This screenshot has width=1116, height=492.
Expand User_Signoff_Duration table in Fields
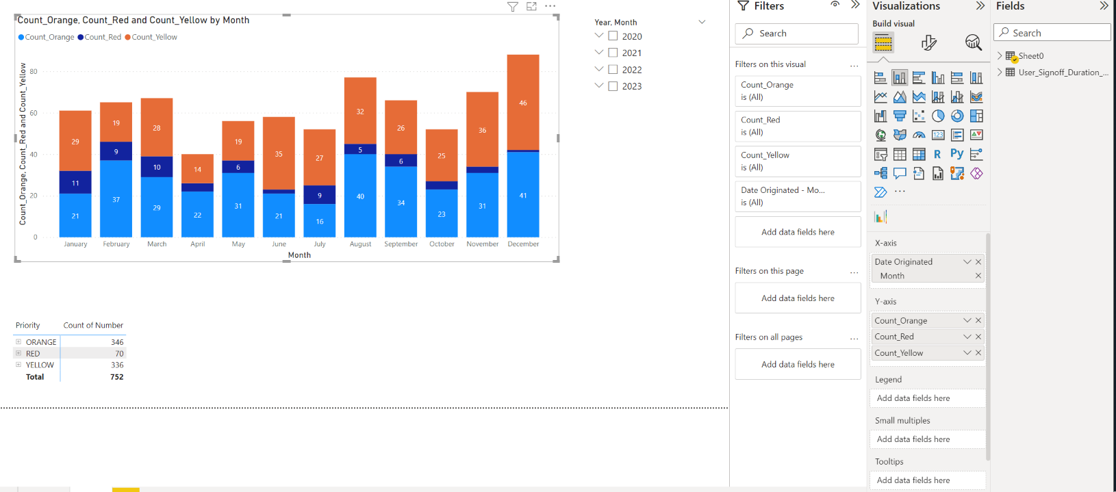[x=1000, y=72]
